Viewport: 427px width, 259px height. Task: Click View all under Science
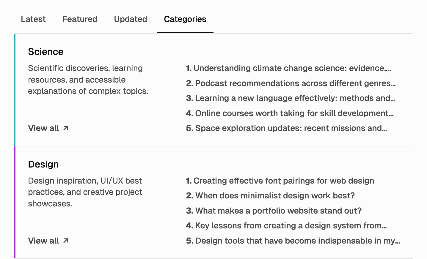(x=44, y=128)
